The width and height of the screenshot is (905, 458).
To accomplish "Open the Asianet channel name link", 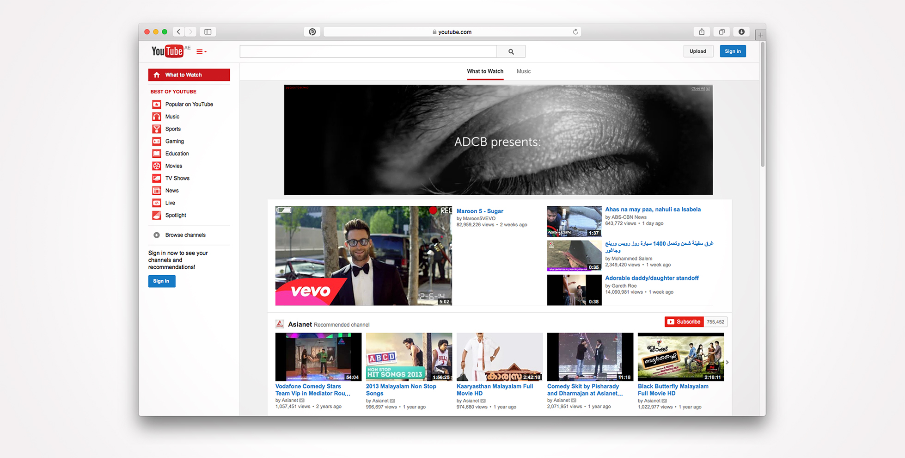I will coord(300,324).
